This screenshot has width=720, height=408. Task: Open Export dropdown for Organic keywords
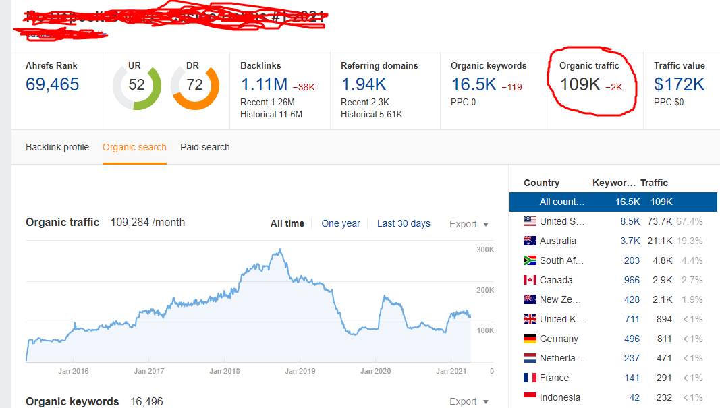pos(469,401)
